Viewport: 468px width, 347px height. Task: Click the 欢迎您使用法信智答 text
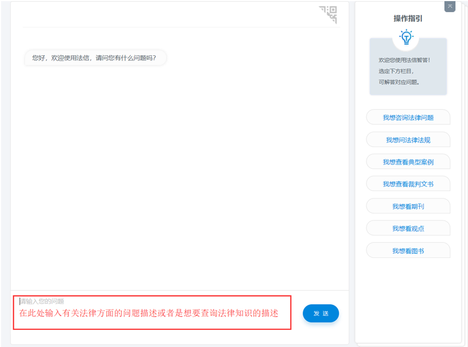pos(404,60)
